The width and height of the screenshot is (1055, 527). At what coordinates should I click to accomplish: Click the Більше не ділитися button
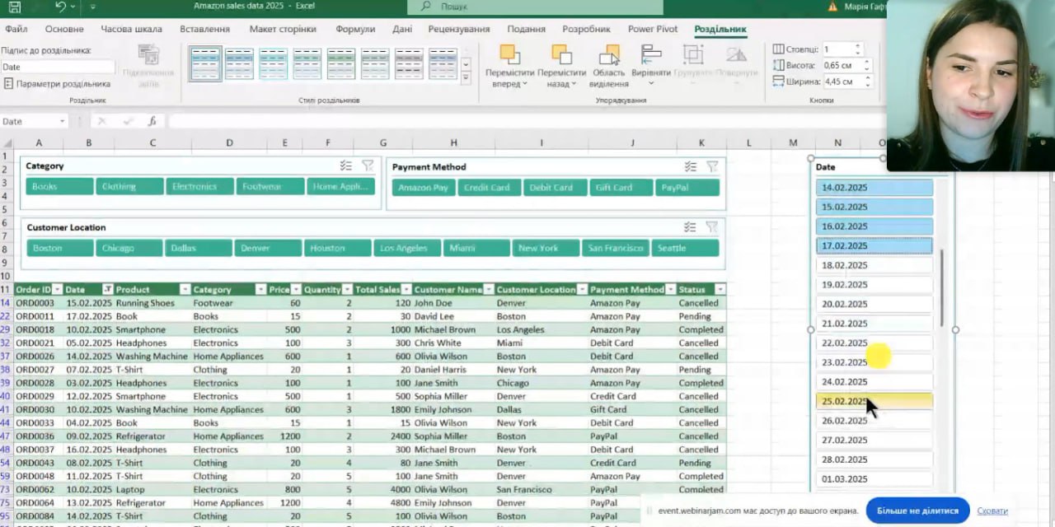(x=917, y=511)
